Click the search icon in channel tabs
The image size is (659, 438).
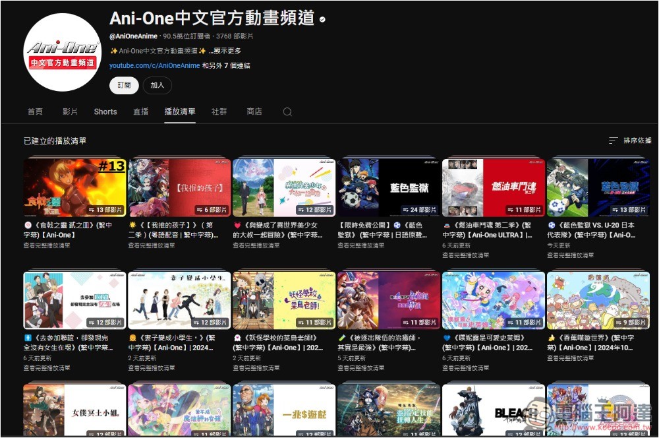click(287, 112)
